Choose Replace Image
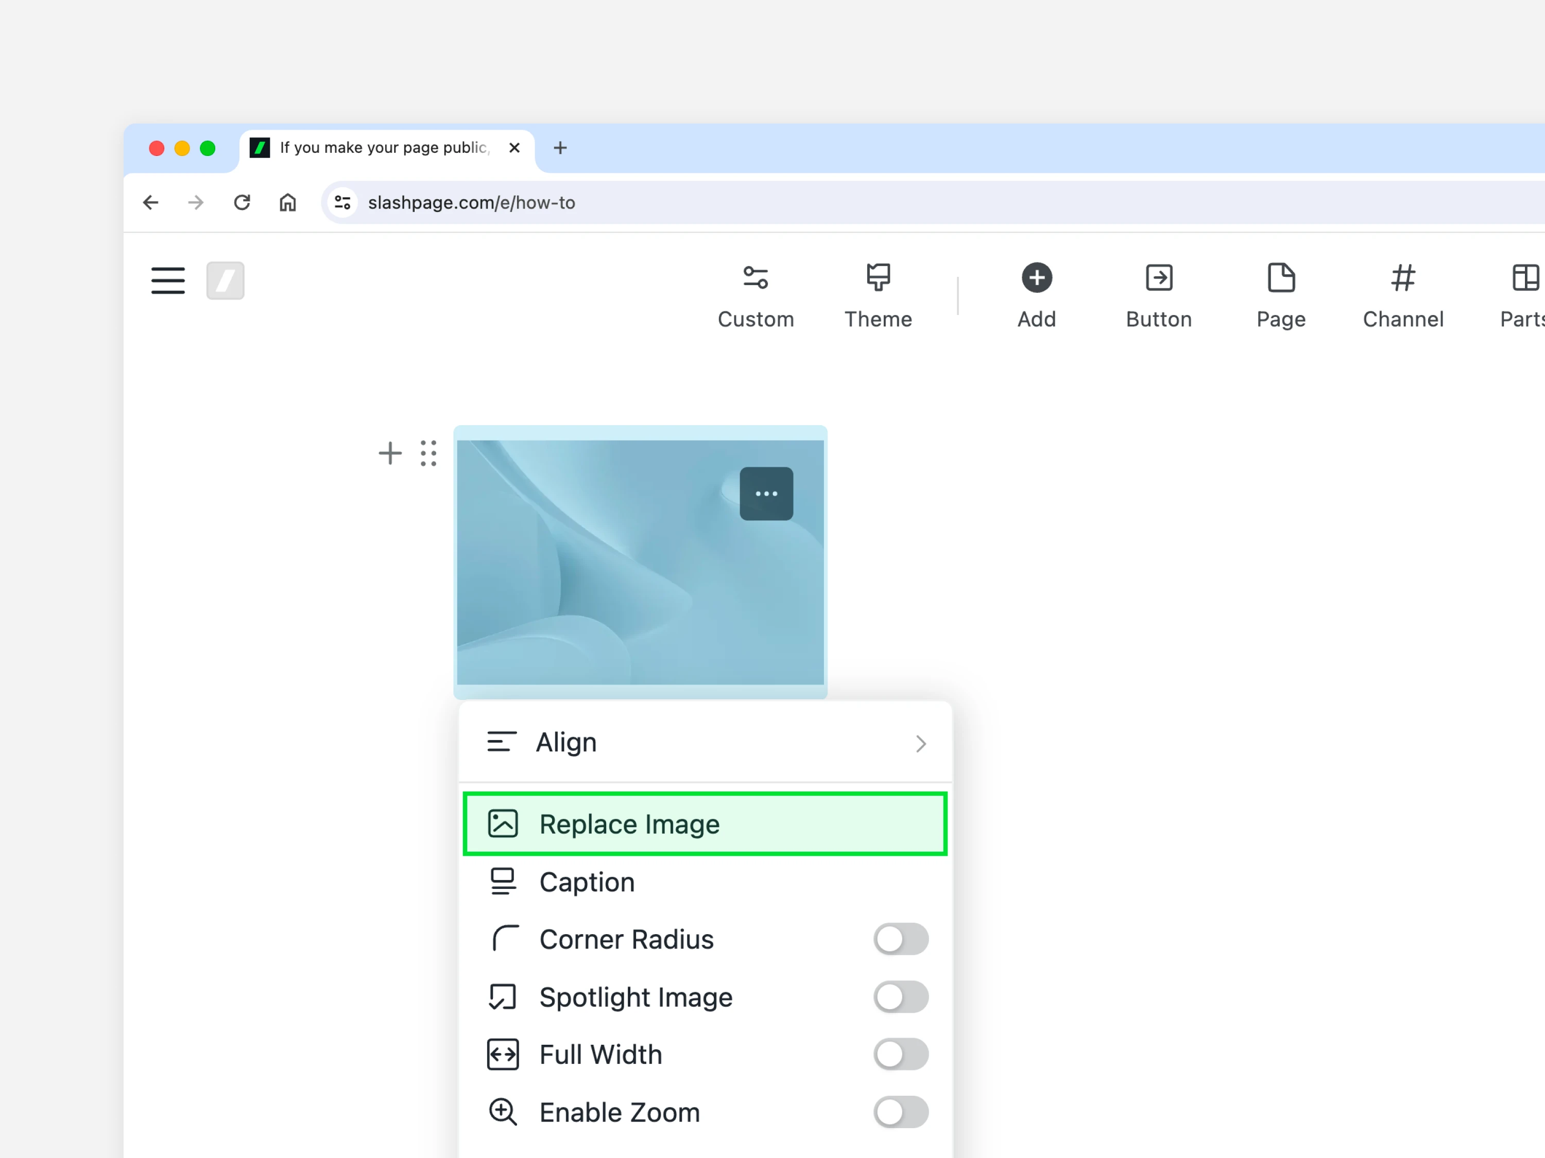Screen dimensions: 1545x1158 click(706, 823)
